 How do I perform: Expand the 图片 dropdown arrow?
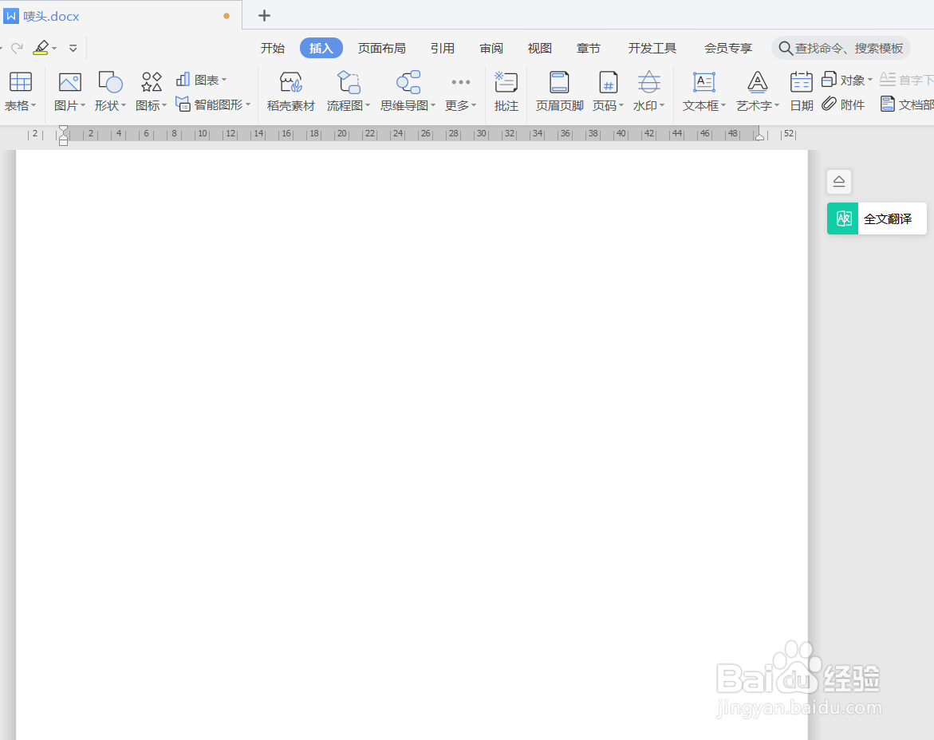[x=83, y=105]
